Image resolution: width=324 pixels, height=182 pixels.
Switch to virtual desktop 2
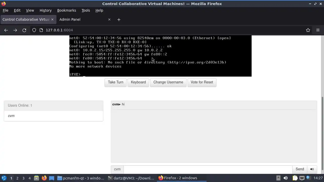17,178
